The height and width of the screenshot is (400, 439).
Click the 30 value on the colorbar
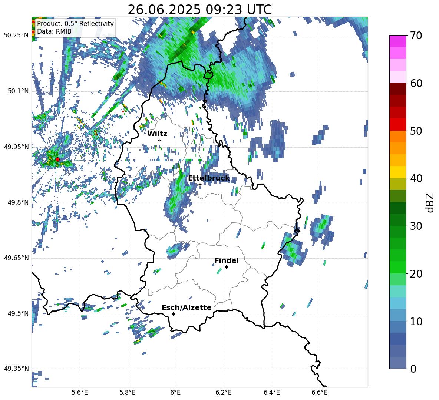click(416, 226)
